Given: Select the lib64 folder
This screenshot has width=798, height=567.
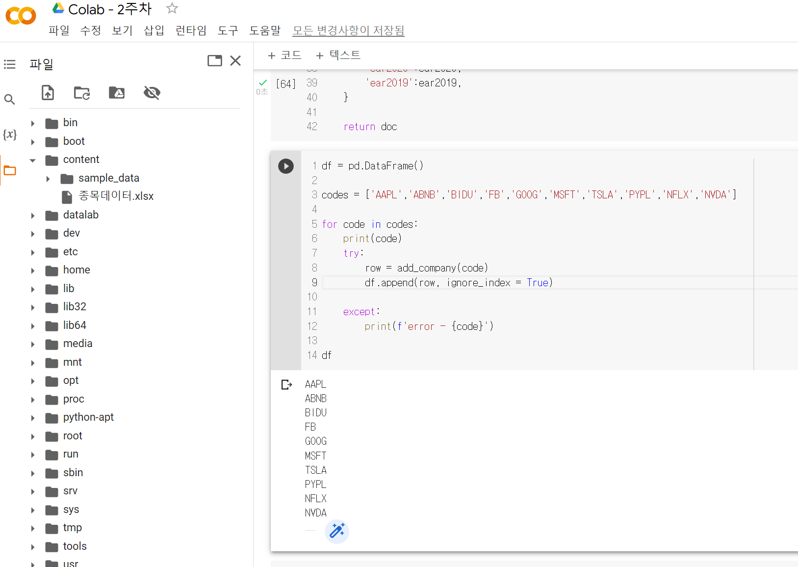Looking at the screenshot, I should click(x=75, y=325).
